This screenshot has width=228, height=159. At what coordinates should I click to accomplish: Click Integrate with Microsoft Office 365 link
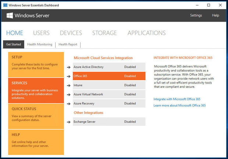177,99
